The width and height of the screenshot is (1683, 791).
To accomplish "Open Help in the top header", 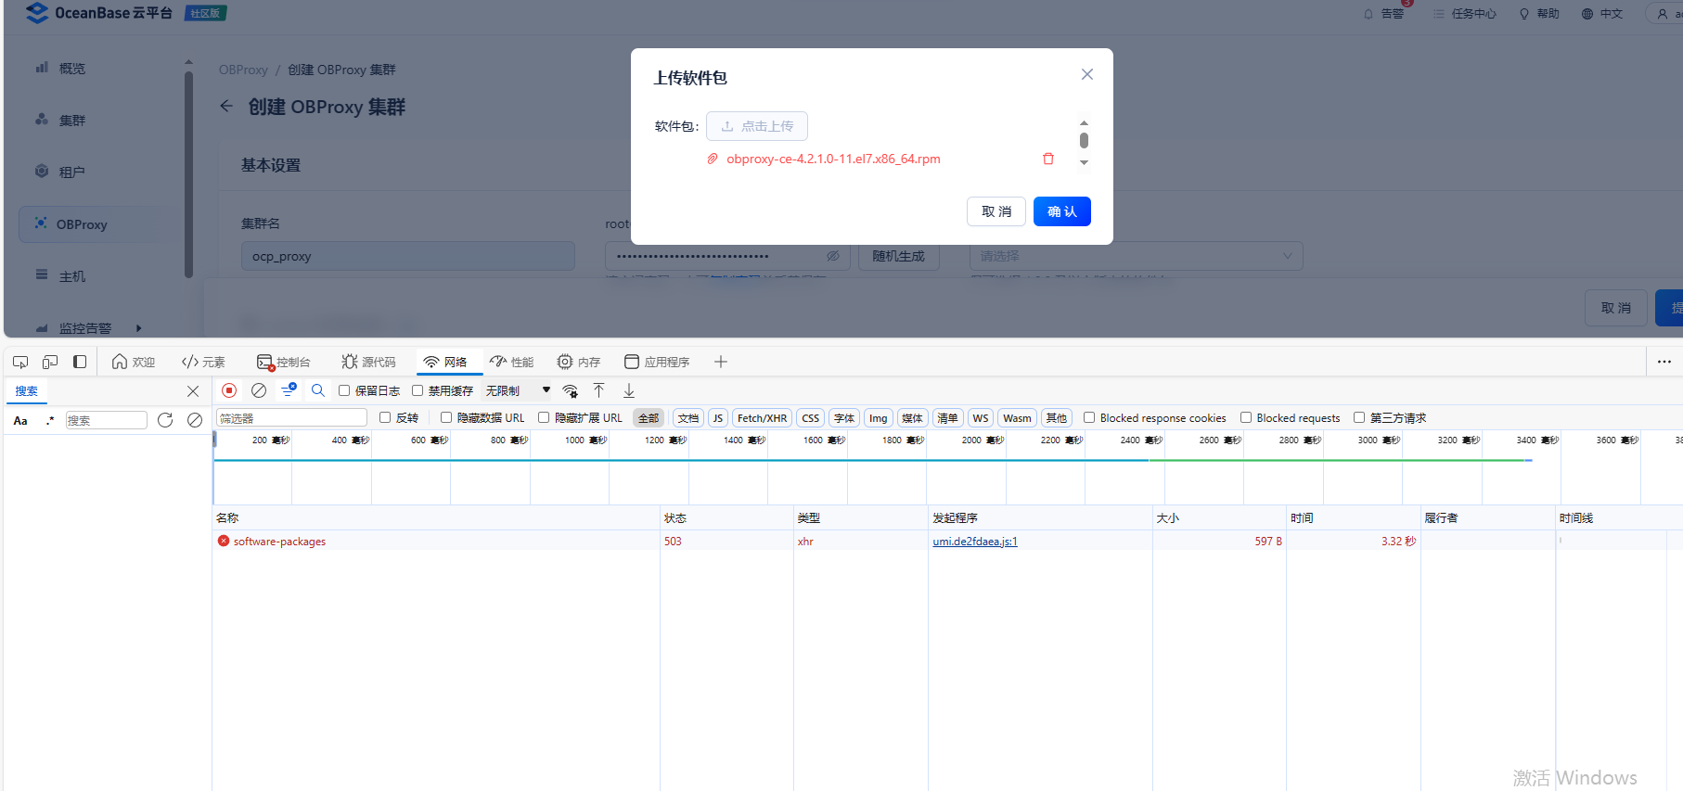I will 1538,13.
